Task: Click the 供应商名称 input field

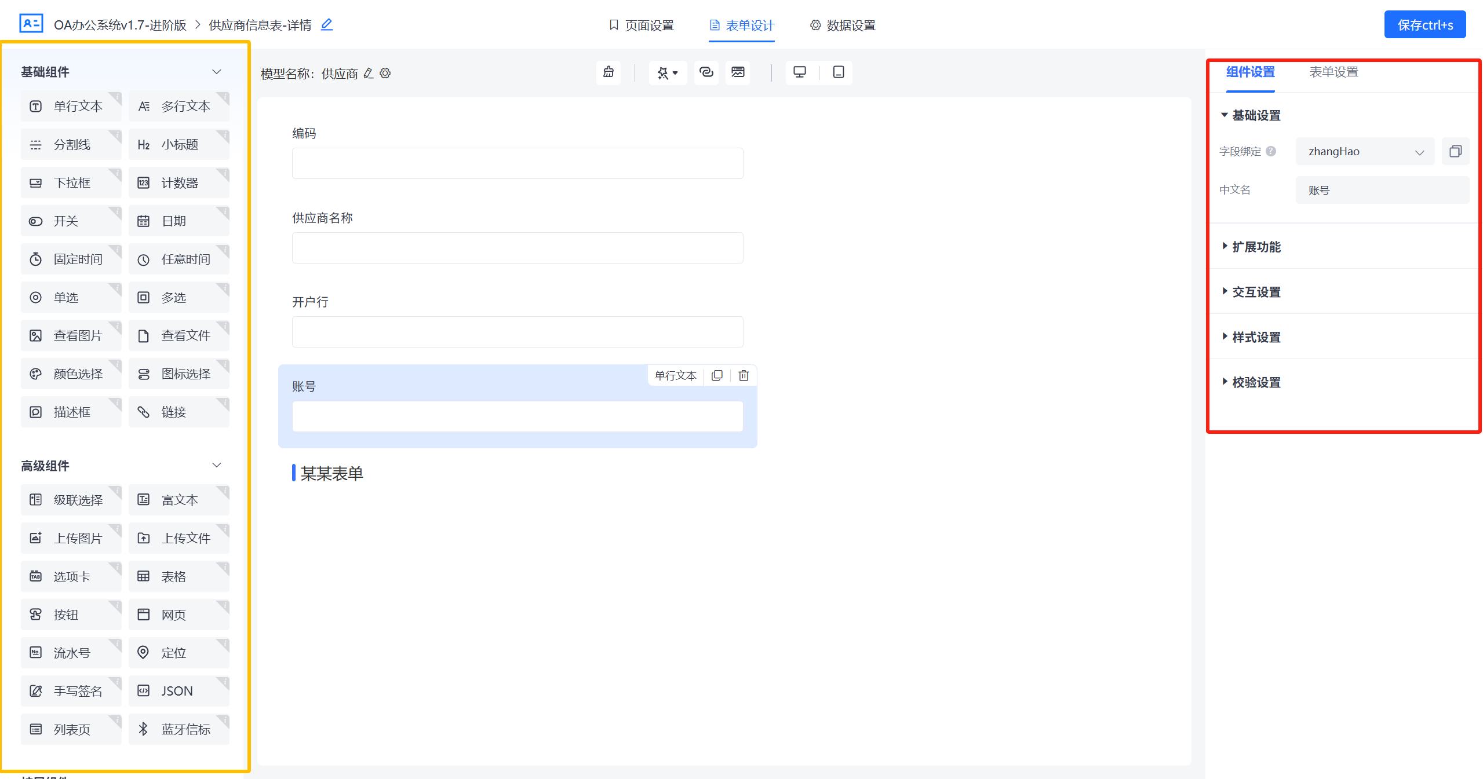Action: pyautogui.click(x=517, y=248)
